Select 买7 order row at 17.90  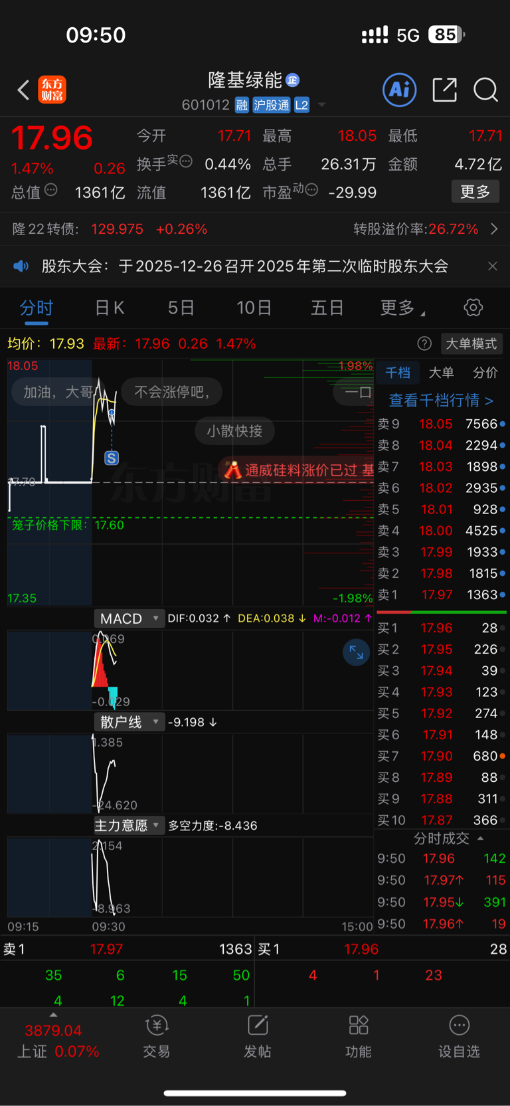[x=441, y=756]
